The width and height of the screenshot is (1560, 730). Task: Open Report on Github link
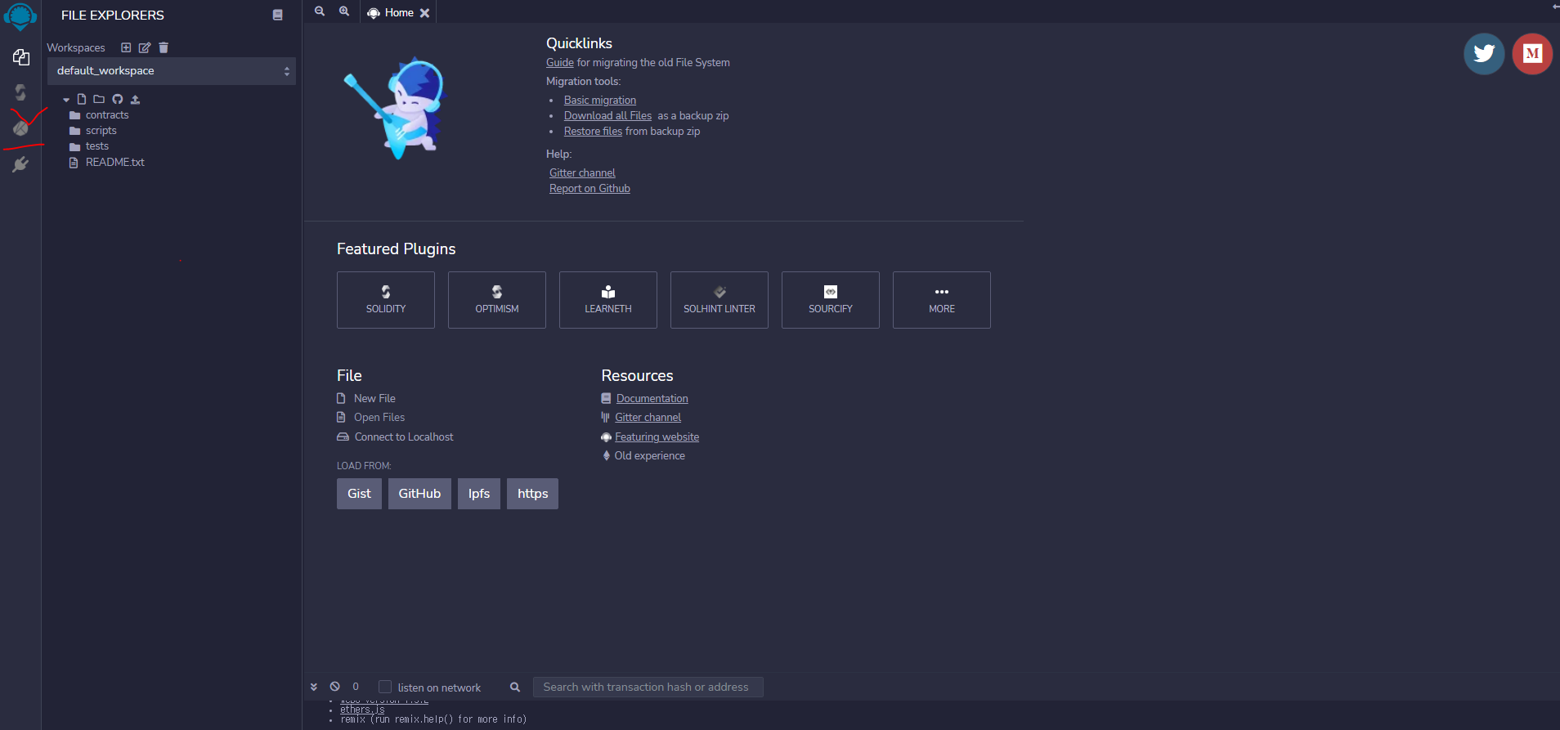coord(589,189)
